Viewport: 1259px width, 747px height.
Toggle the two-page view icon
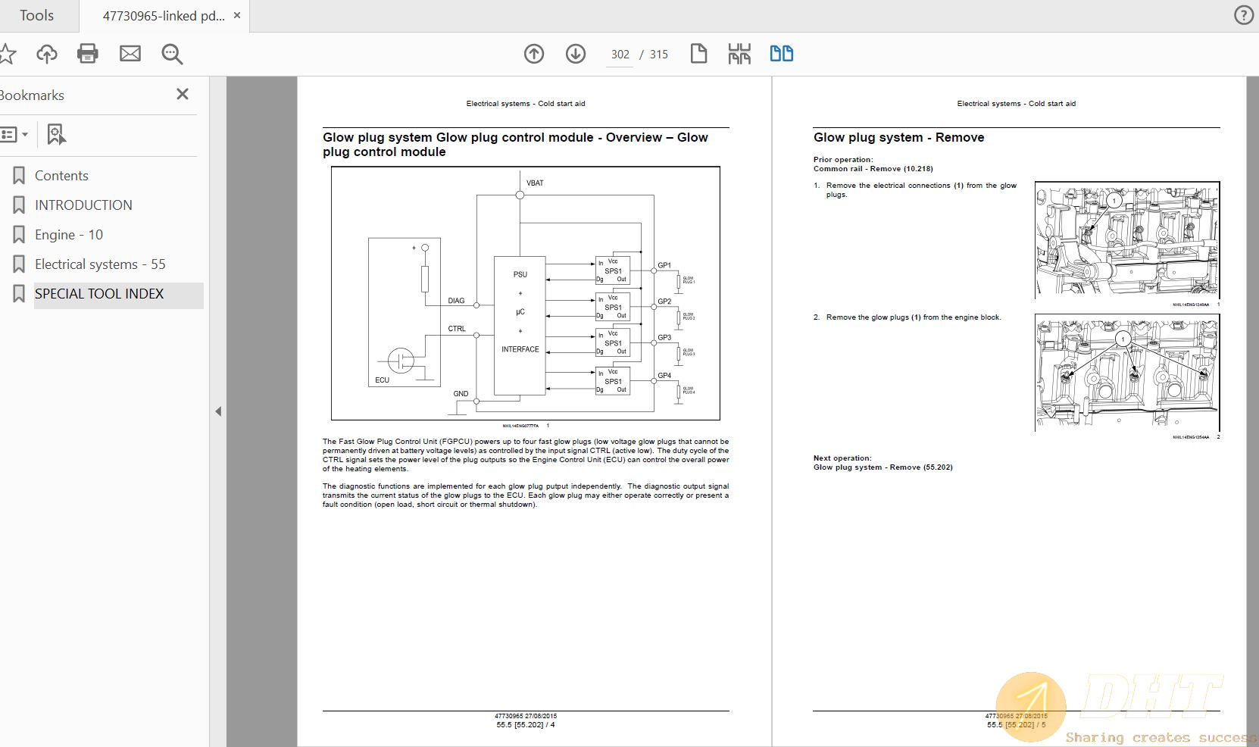pos(782,54)
